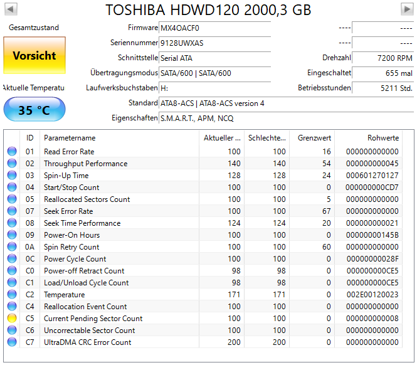Image resolution: width=417 pixels, height=365 pixels.
Task: Click the Serial ATA interface field
Action: click(215, 58)
